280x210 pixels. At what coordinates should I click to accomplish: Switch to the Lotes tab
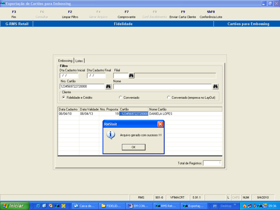[x=79, y=61]
